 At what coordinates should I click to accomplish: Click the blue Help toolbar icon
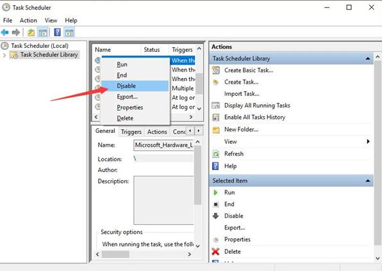pyautogui.click(x=57, y=33)
